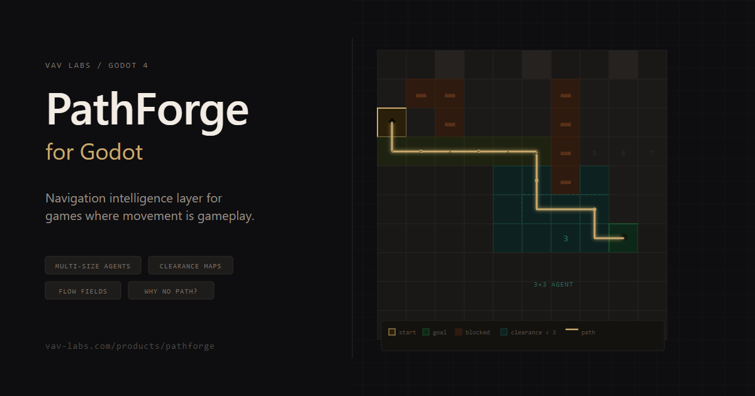Click the clearance cell labeled 3
The image size is (755, 396).
(565, 238)
